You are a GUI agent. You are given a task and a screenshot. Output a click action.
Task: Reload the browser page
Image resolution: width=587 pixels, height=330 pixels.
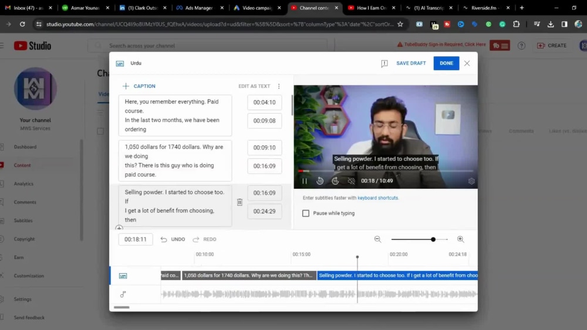[22, 24]
